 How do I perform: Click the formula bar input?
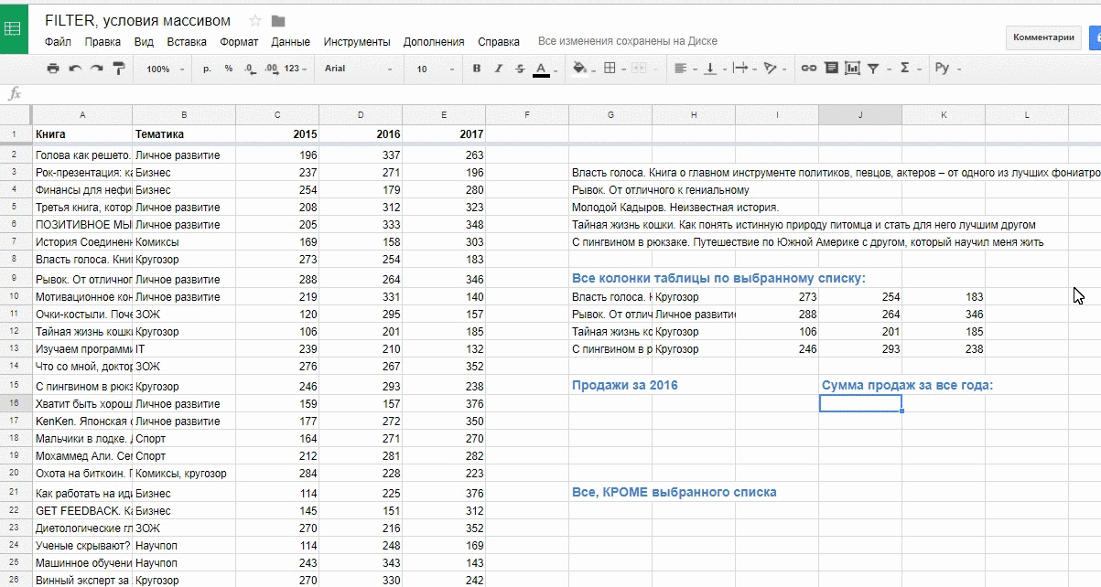click(x=563, y=93)
